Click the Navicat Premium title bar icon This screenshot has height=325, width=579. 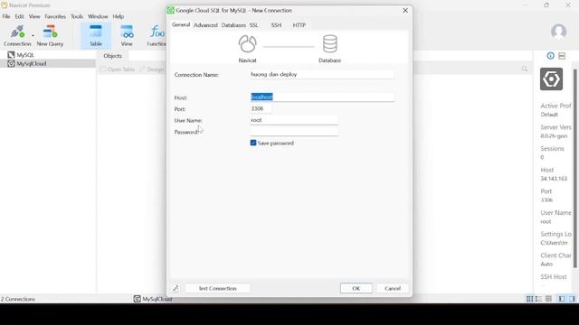coord(4,5)
